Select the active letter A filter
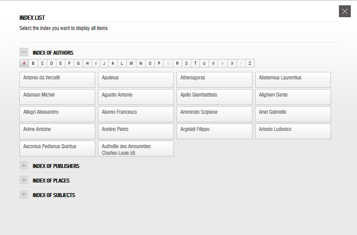 24,63
